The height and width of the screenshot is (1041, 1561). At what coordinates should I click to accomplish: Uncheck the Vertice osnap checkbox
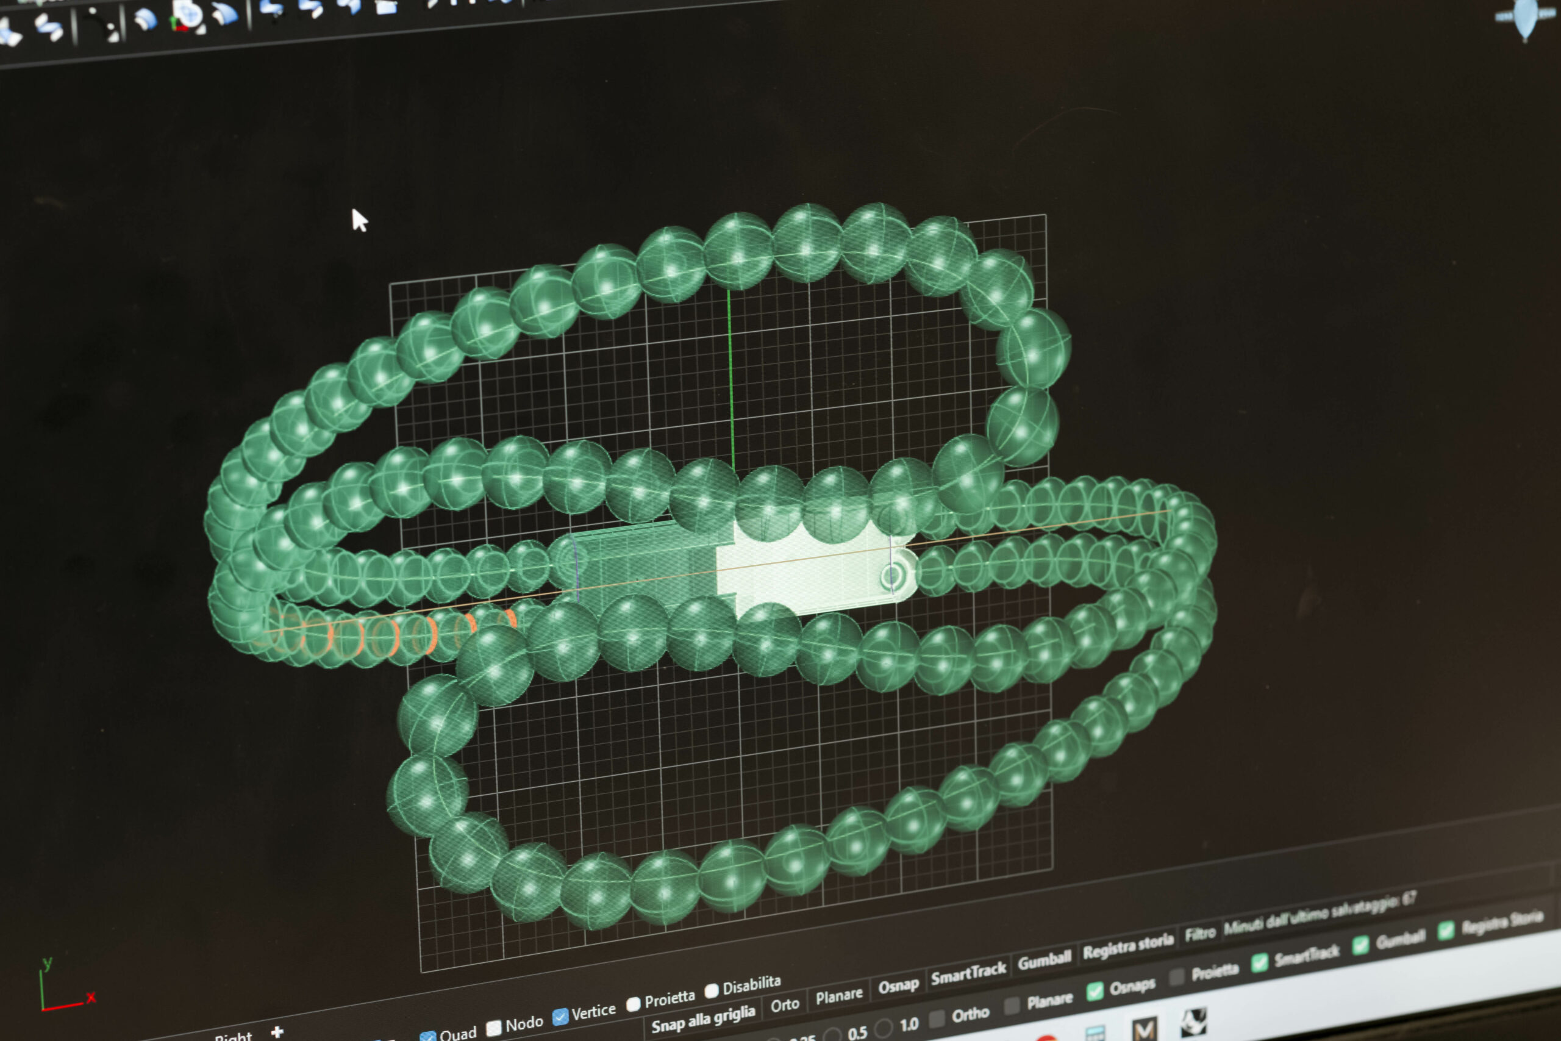tap(560, 1017)
